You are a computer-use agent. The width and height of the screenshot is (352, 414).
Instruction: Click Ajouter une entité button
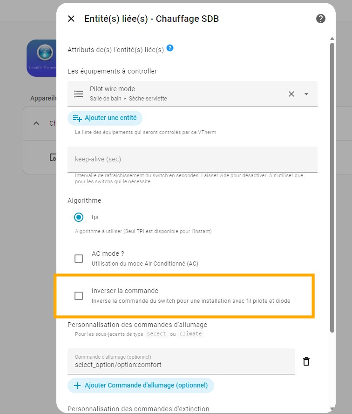[x=105, y=118]
